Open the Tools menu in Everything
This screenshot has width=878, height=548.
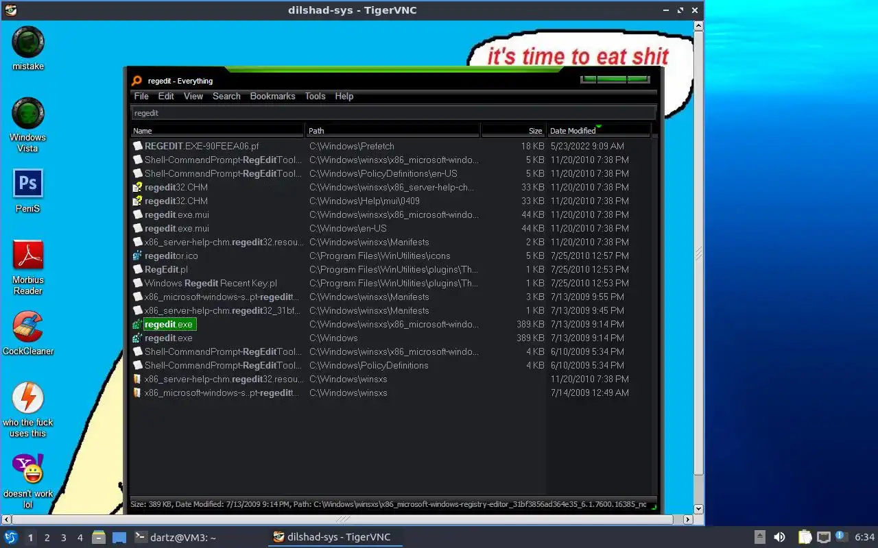coord(315,96)
